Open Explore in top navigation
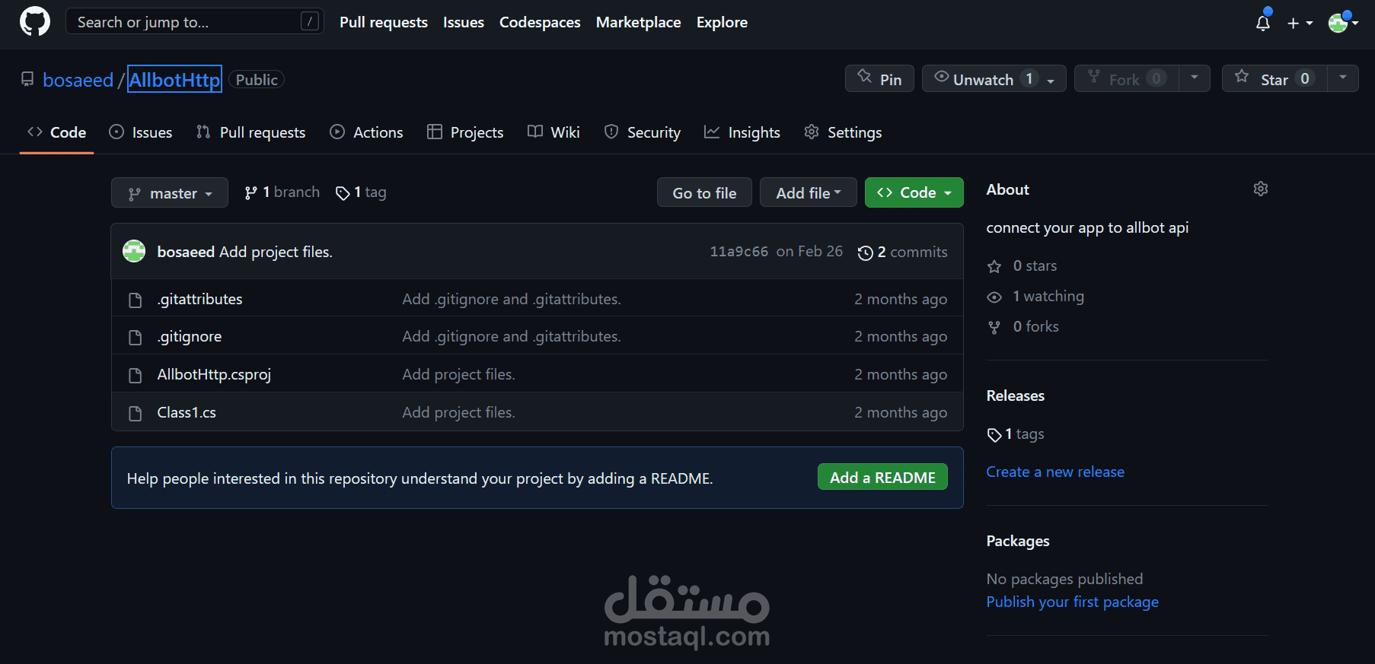Viewport: 1375px width, 664px height. pyautogui.click(x=722, y=22)
